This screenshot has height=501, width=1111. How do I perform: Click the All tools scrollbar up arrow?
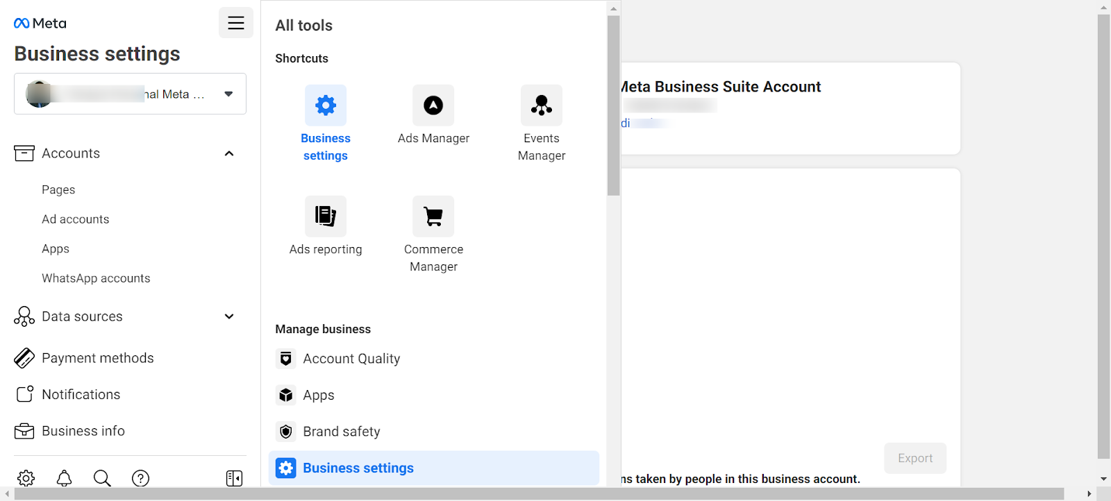point(613,8)
